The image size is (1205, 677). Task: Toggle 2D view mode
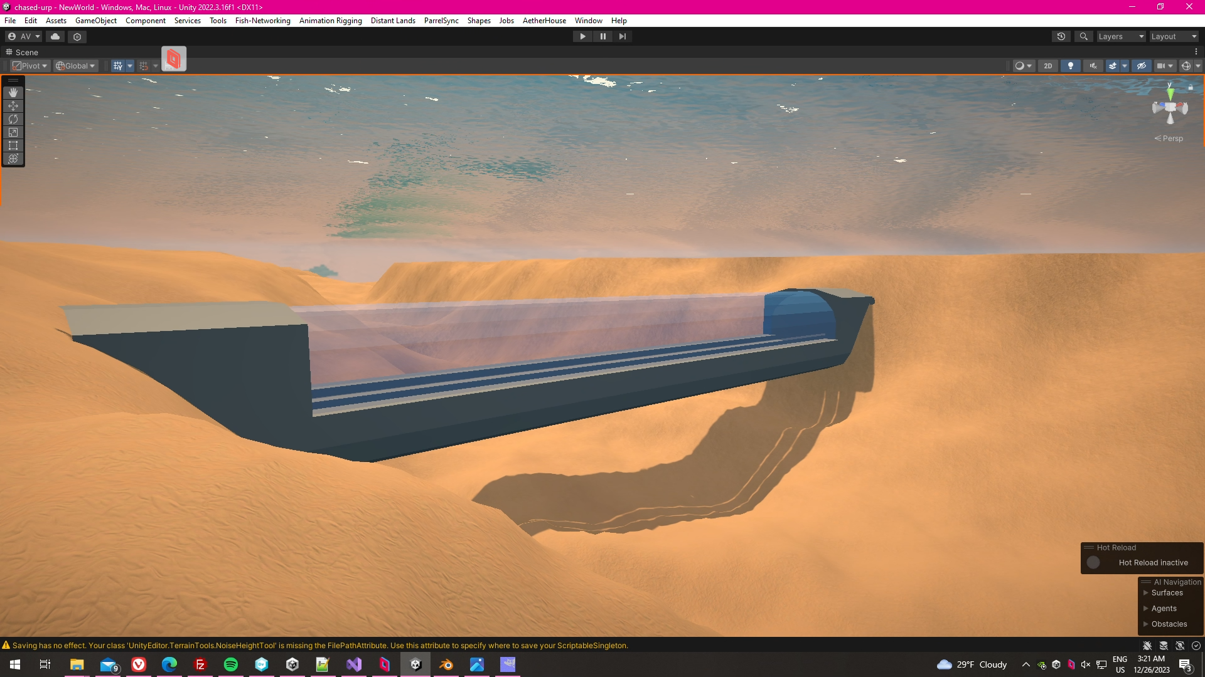click(x=1047, y=66)
